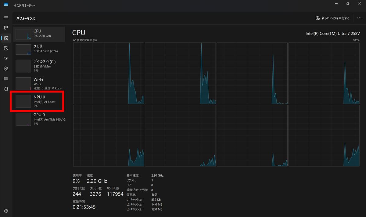Click 新しいタスクを実行する button
This screenshot has height=217, width=366.
(x=332, y=18)
